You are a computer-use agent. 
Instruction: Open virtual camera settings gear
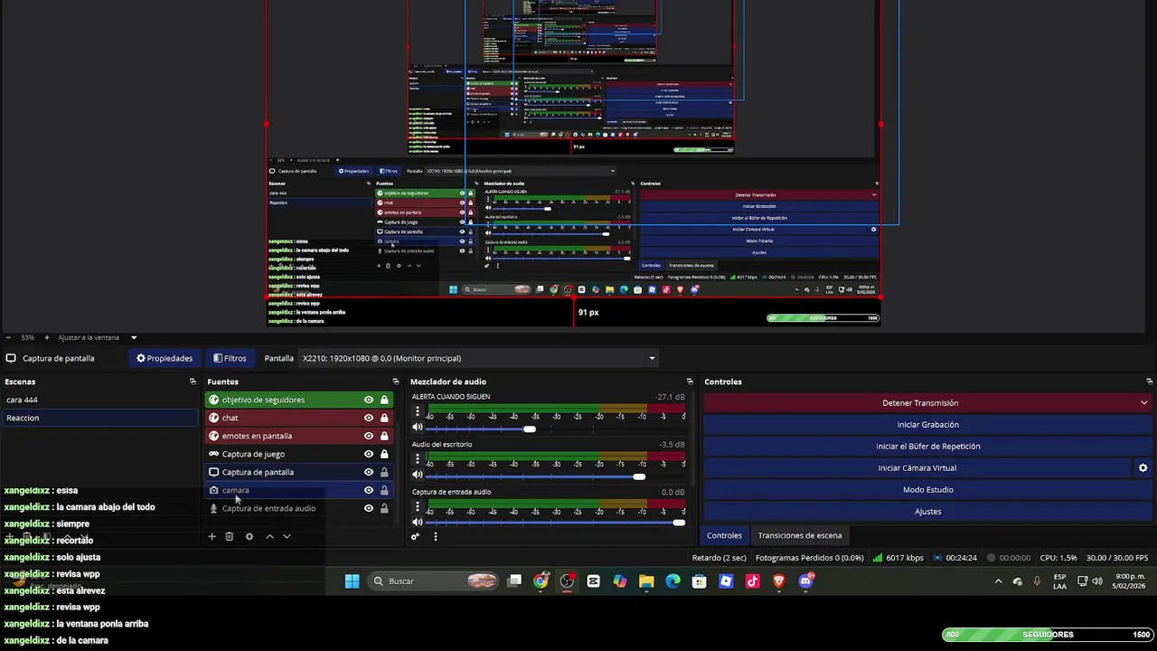click(1143, 467)
